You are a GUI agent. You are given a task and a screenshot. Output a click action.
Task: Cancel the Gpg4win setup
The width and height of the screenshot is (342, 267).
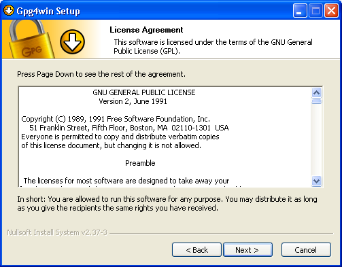click(306, 250)
